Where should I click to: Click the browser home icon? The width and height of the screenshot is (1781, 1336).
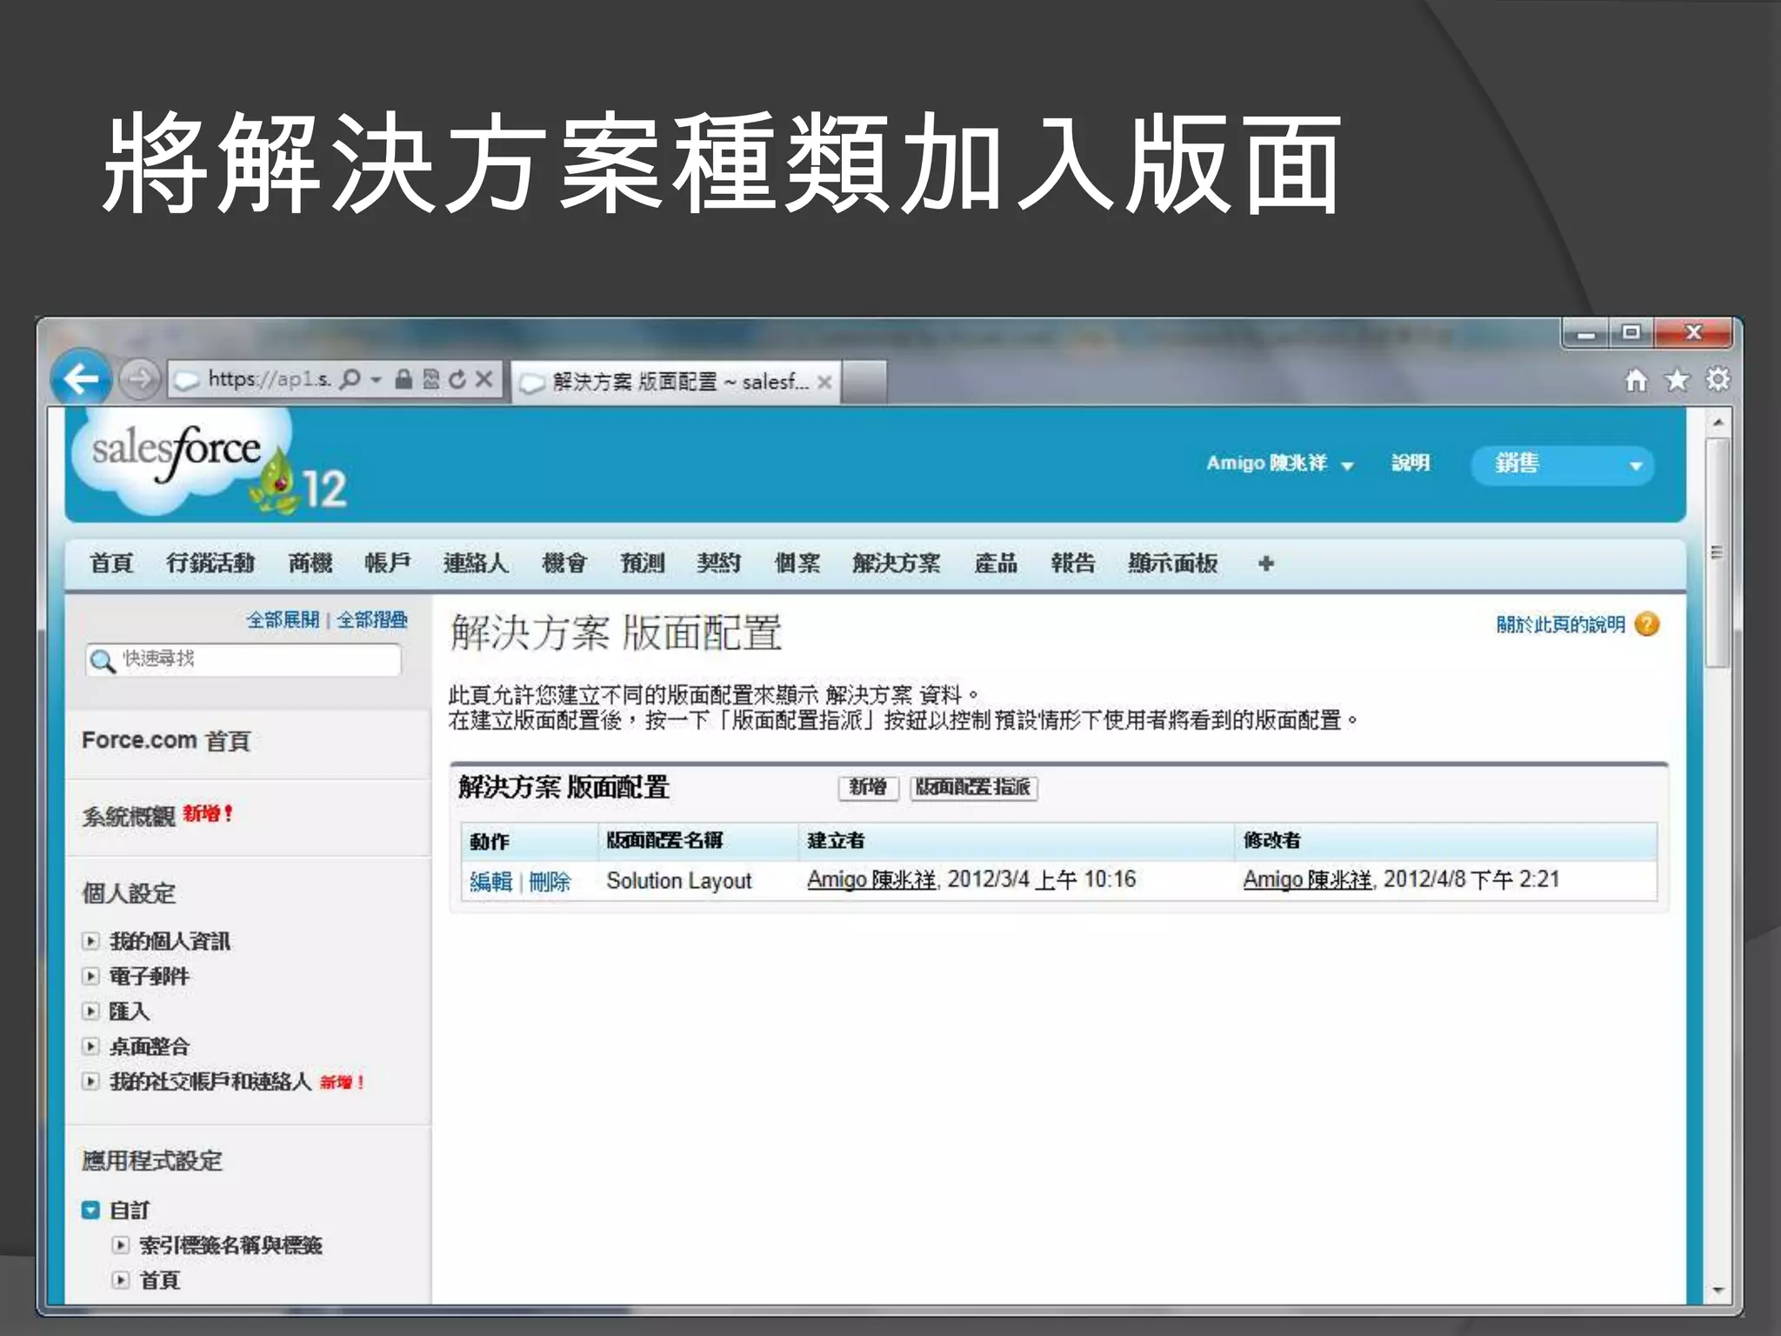pos(1637,380)
